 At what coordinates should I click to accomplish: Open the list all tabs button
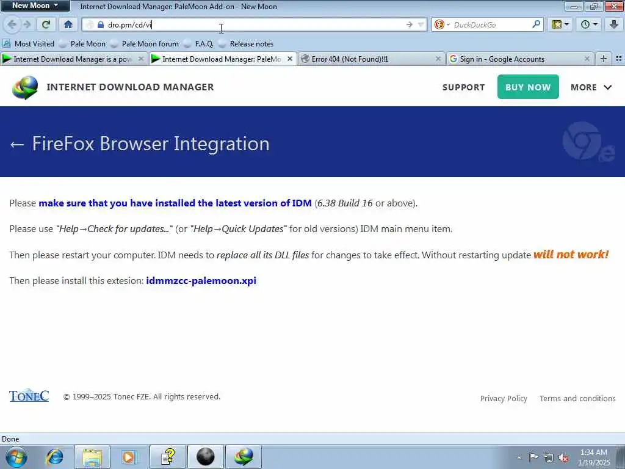click(619, 59)
